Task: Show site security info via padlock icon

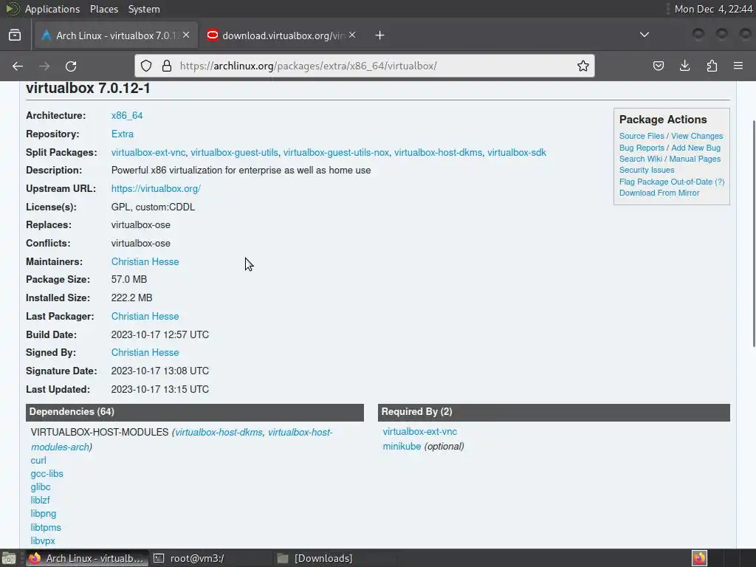Action: [167, 66]
